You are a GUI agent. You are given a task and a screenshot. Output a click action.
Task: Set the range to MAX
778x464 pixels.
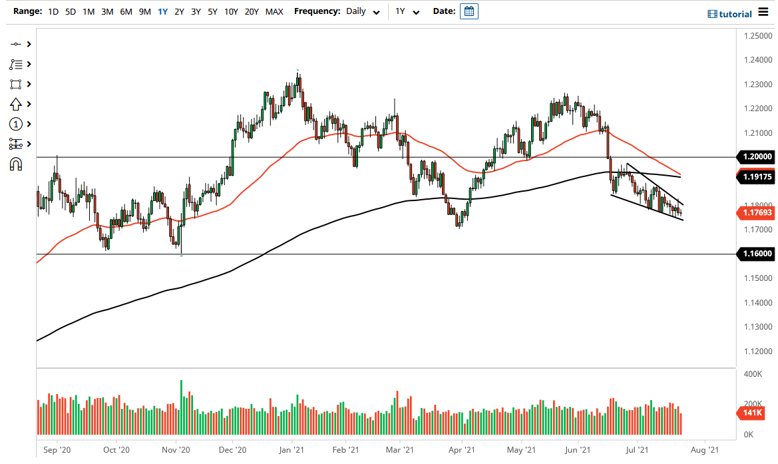point(274,11)
